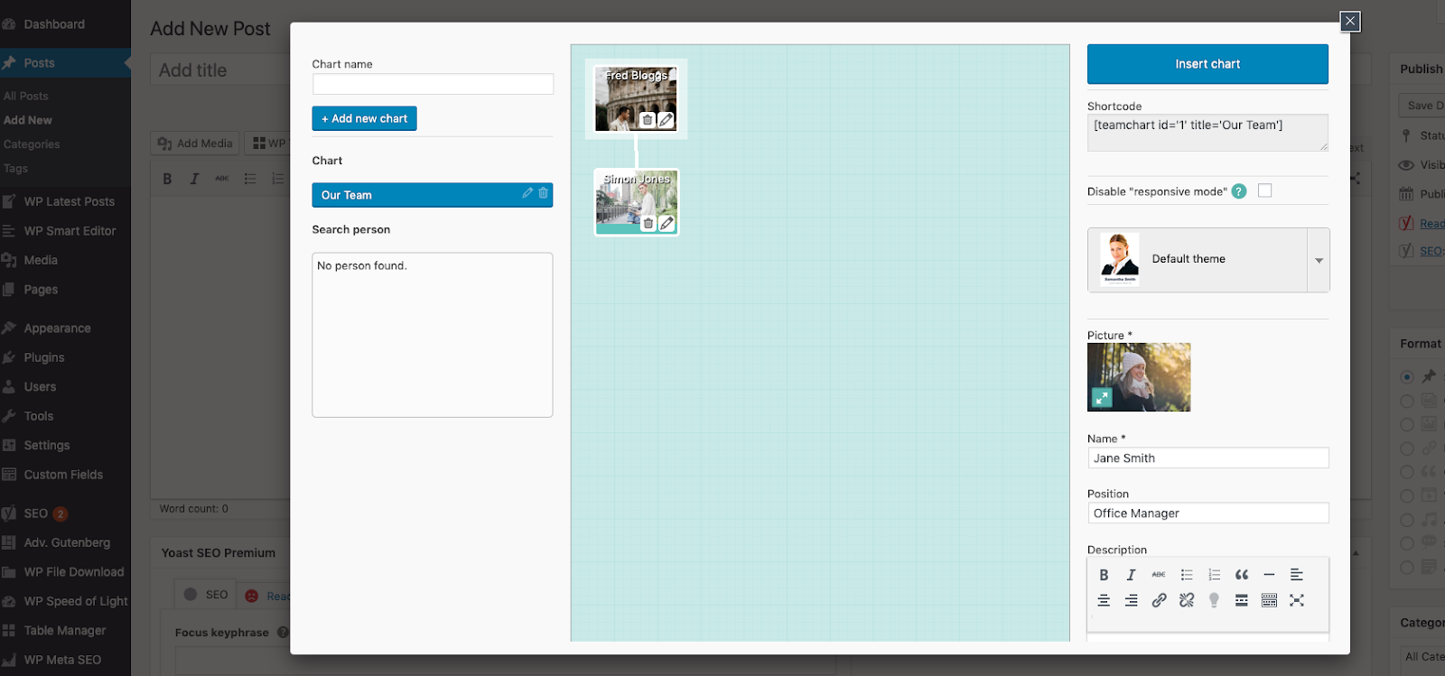The height and width of the screenshot is (676, 1445).
Task: Click the Jane Smith picture thumbnail
Action: point(1139,377)
